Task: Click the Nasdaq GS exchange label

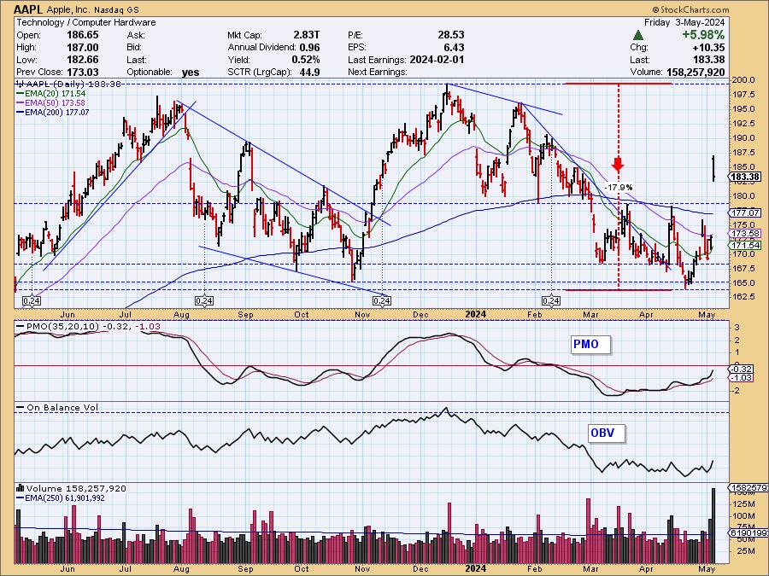Action: [114, 9]
